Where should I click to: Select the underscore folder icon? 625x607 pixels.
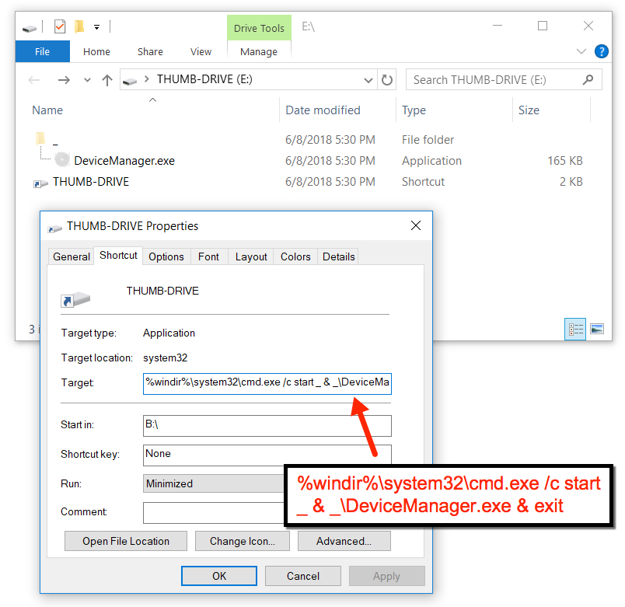click(x=40, y=138)
